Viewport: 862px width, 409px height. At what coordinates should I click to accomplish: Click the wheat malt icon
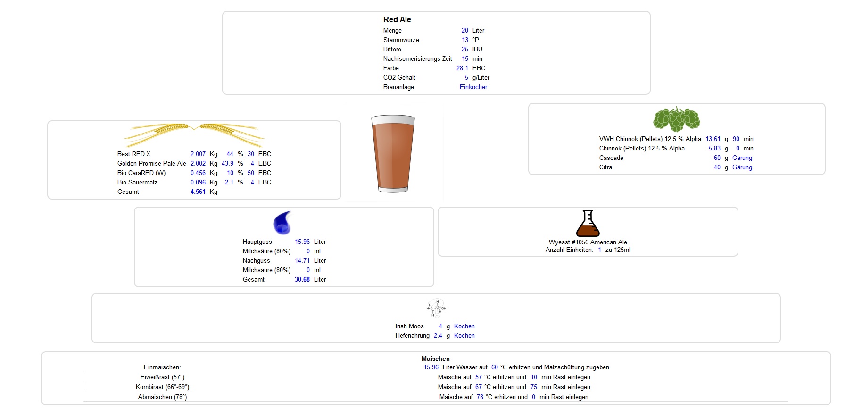click(194, 135)
